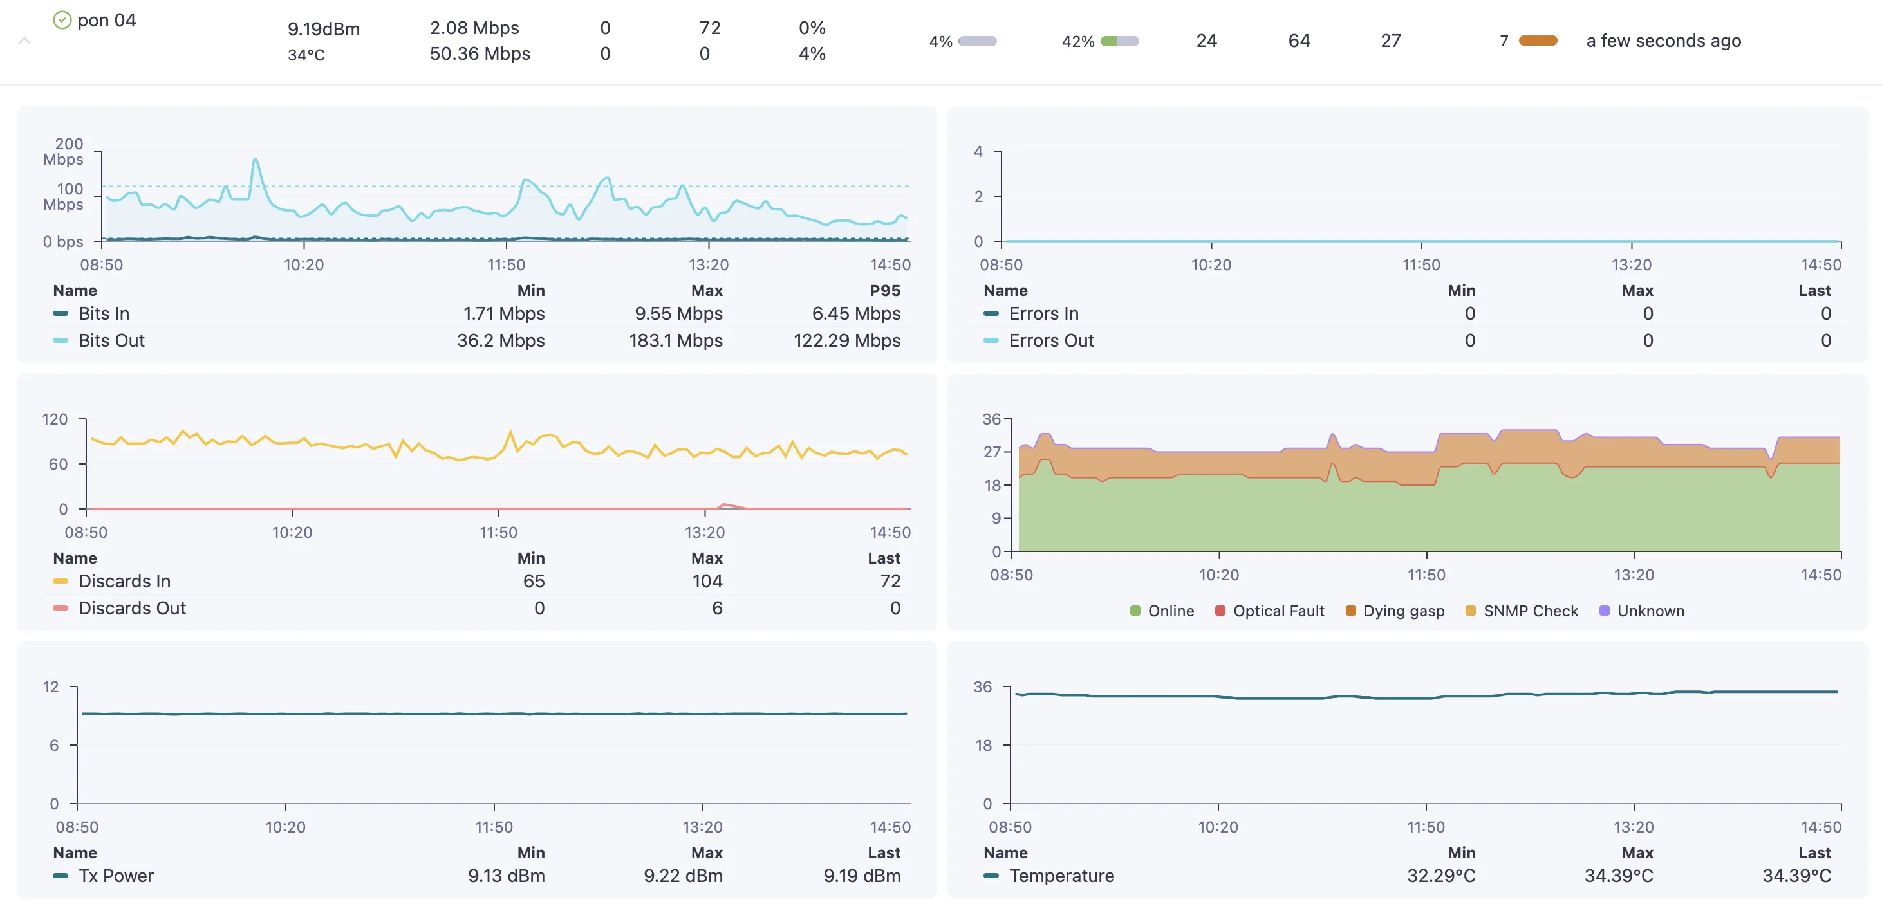
Task: Click the green status check icon beside pon 04
Action: click(x=62, y=20)
